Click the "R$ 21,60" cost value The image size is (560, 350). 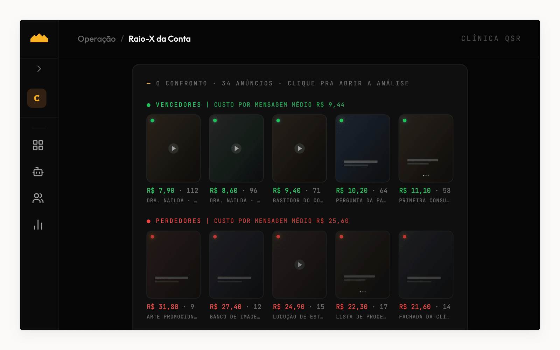(x=415, y=307)
